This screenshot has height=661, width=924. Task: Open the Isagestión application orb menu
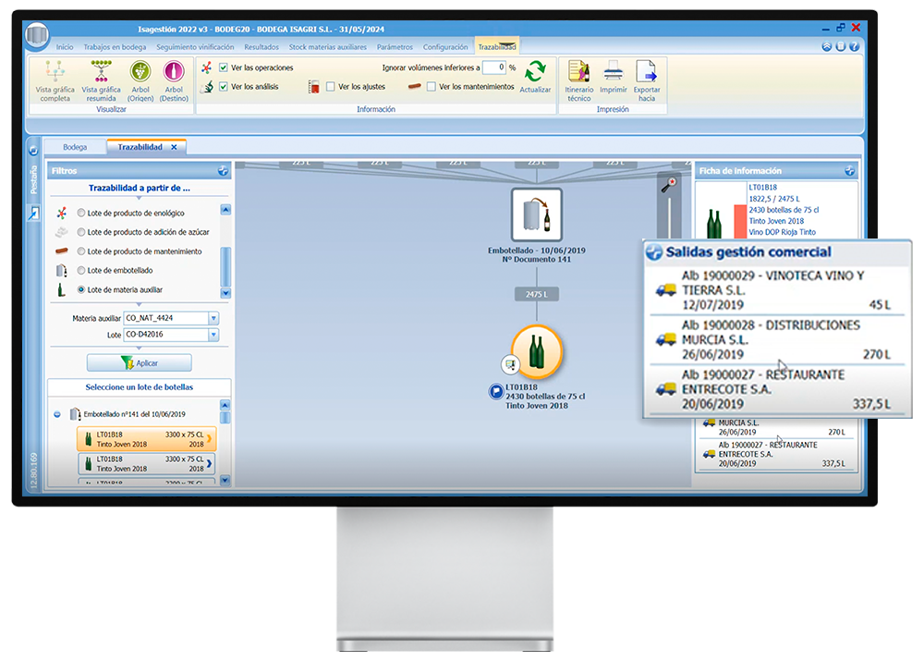coord(37,34)
